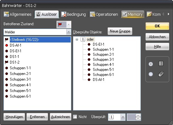Image resolution: width=173 pixels, height=125 pixels.
Task: Click the red indicator icon beside DS-Af-1
Action: tap(7, 45)
